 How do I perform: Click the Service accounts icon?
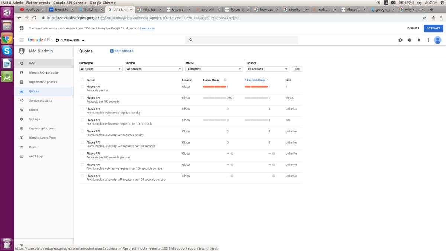coord(21,101)
